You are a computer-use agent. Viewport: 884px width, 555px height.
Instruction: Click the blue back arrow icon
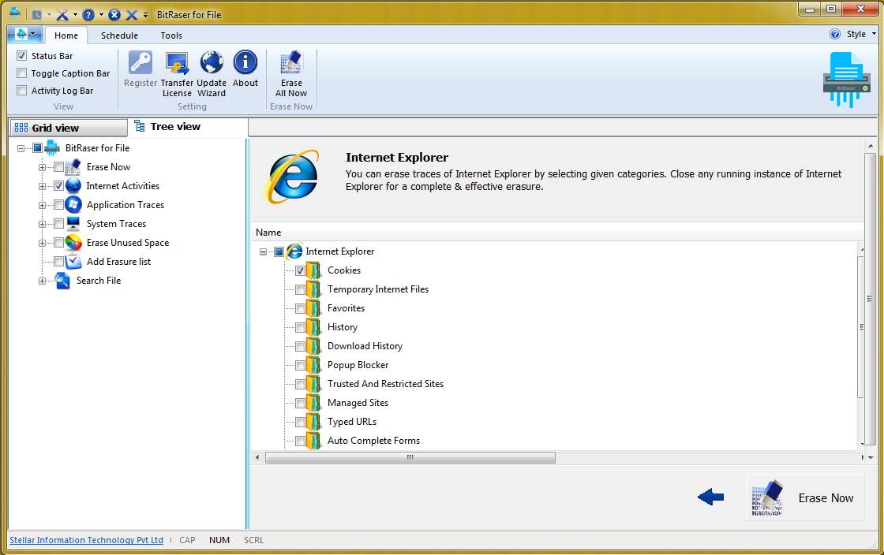coord(710,497)
